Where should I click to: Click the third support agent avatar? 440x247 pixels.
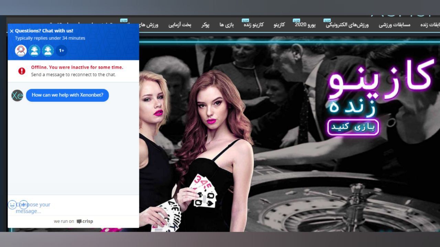pos(48,50)
